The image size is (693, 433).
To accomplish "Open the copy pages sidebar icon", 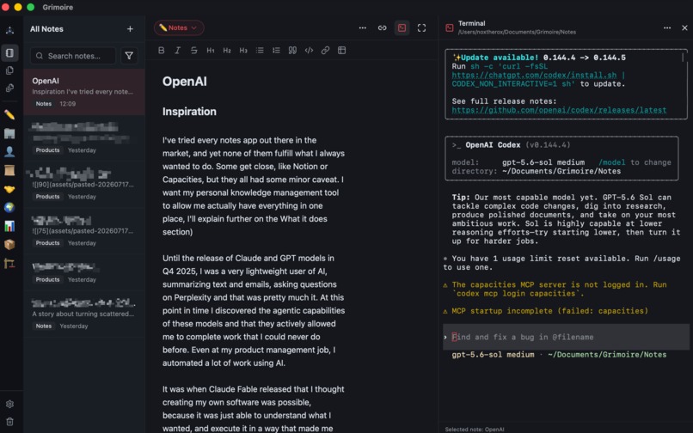I will 9,70.
